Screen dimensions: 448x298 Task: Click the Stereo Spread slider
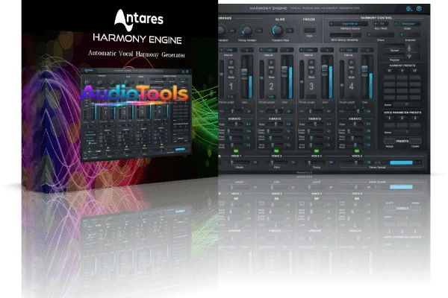click(x=354, y=162)
